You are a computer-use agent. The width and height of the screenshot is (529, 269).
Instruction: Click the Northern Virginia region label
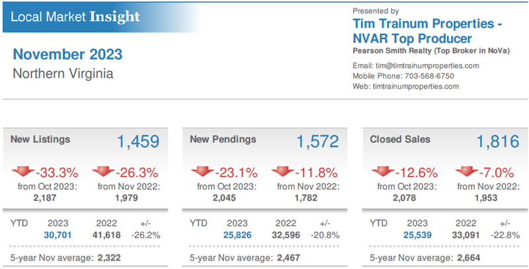(63, 73)
